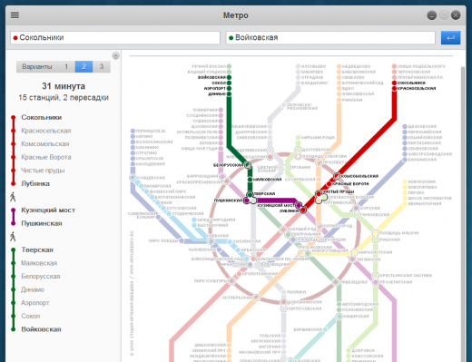This screenshot has height=362, width=472.
Task: Select Кузнецкий мост in the route list
Action: coord(48,210)
